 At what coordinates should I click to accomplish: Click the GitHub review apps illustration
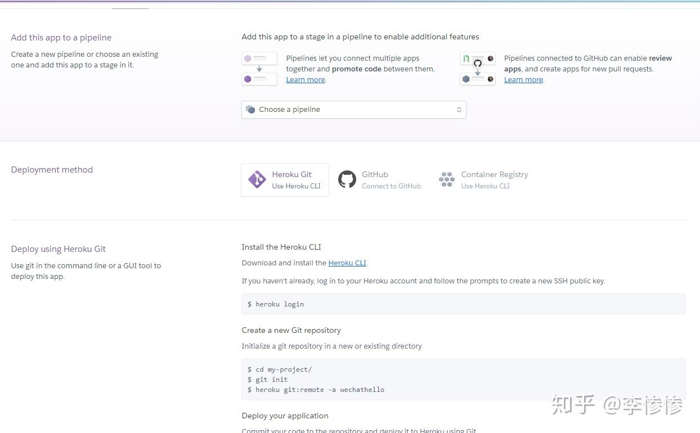pyautogui.click(x=478, y=69)
